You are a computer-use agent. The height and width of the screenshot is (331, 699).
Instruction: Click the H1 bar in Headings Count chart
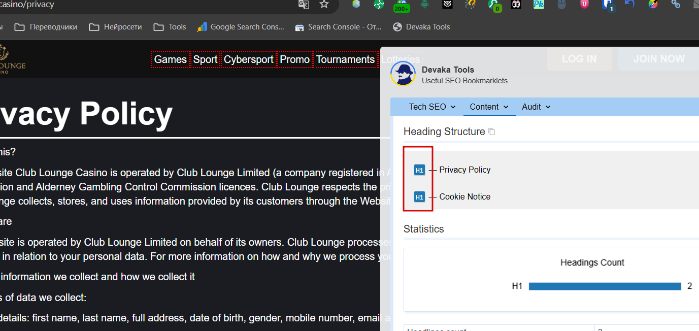coord(605,286)
